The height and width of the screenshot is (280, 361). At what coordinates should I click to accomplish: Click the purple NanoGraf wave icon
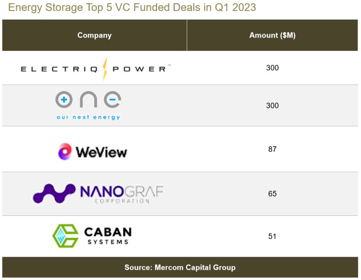(55, 193)
